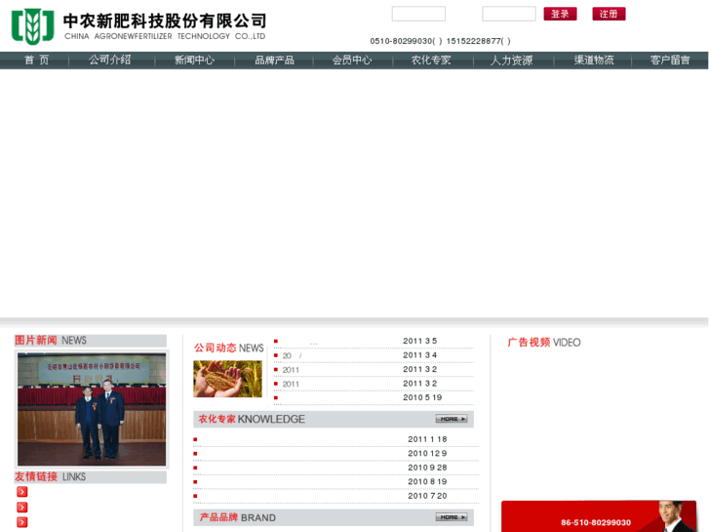The image size is (709, 532).
Task: Open news item dated 2011 3 4
Action: pos(374,355)
